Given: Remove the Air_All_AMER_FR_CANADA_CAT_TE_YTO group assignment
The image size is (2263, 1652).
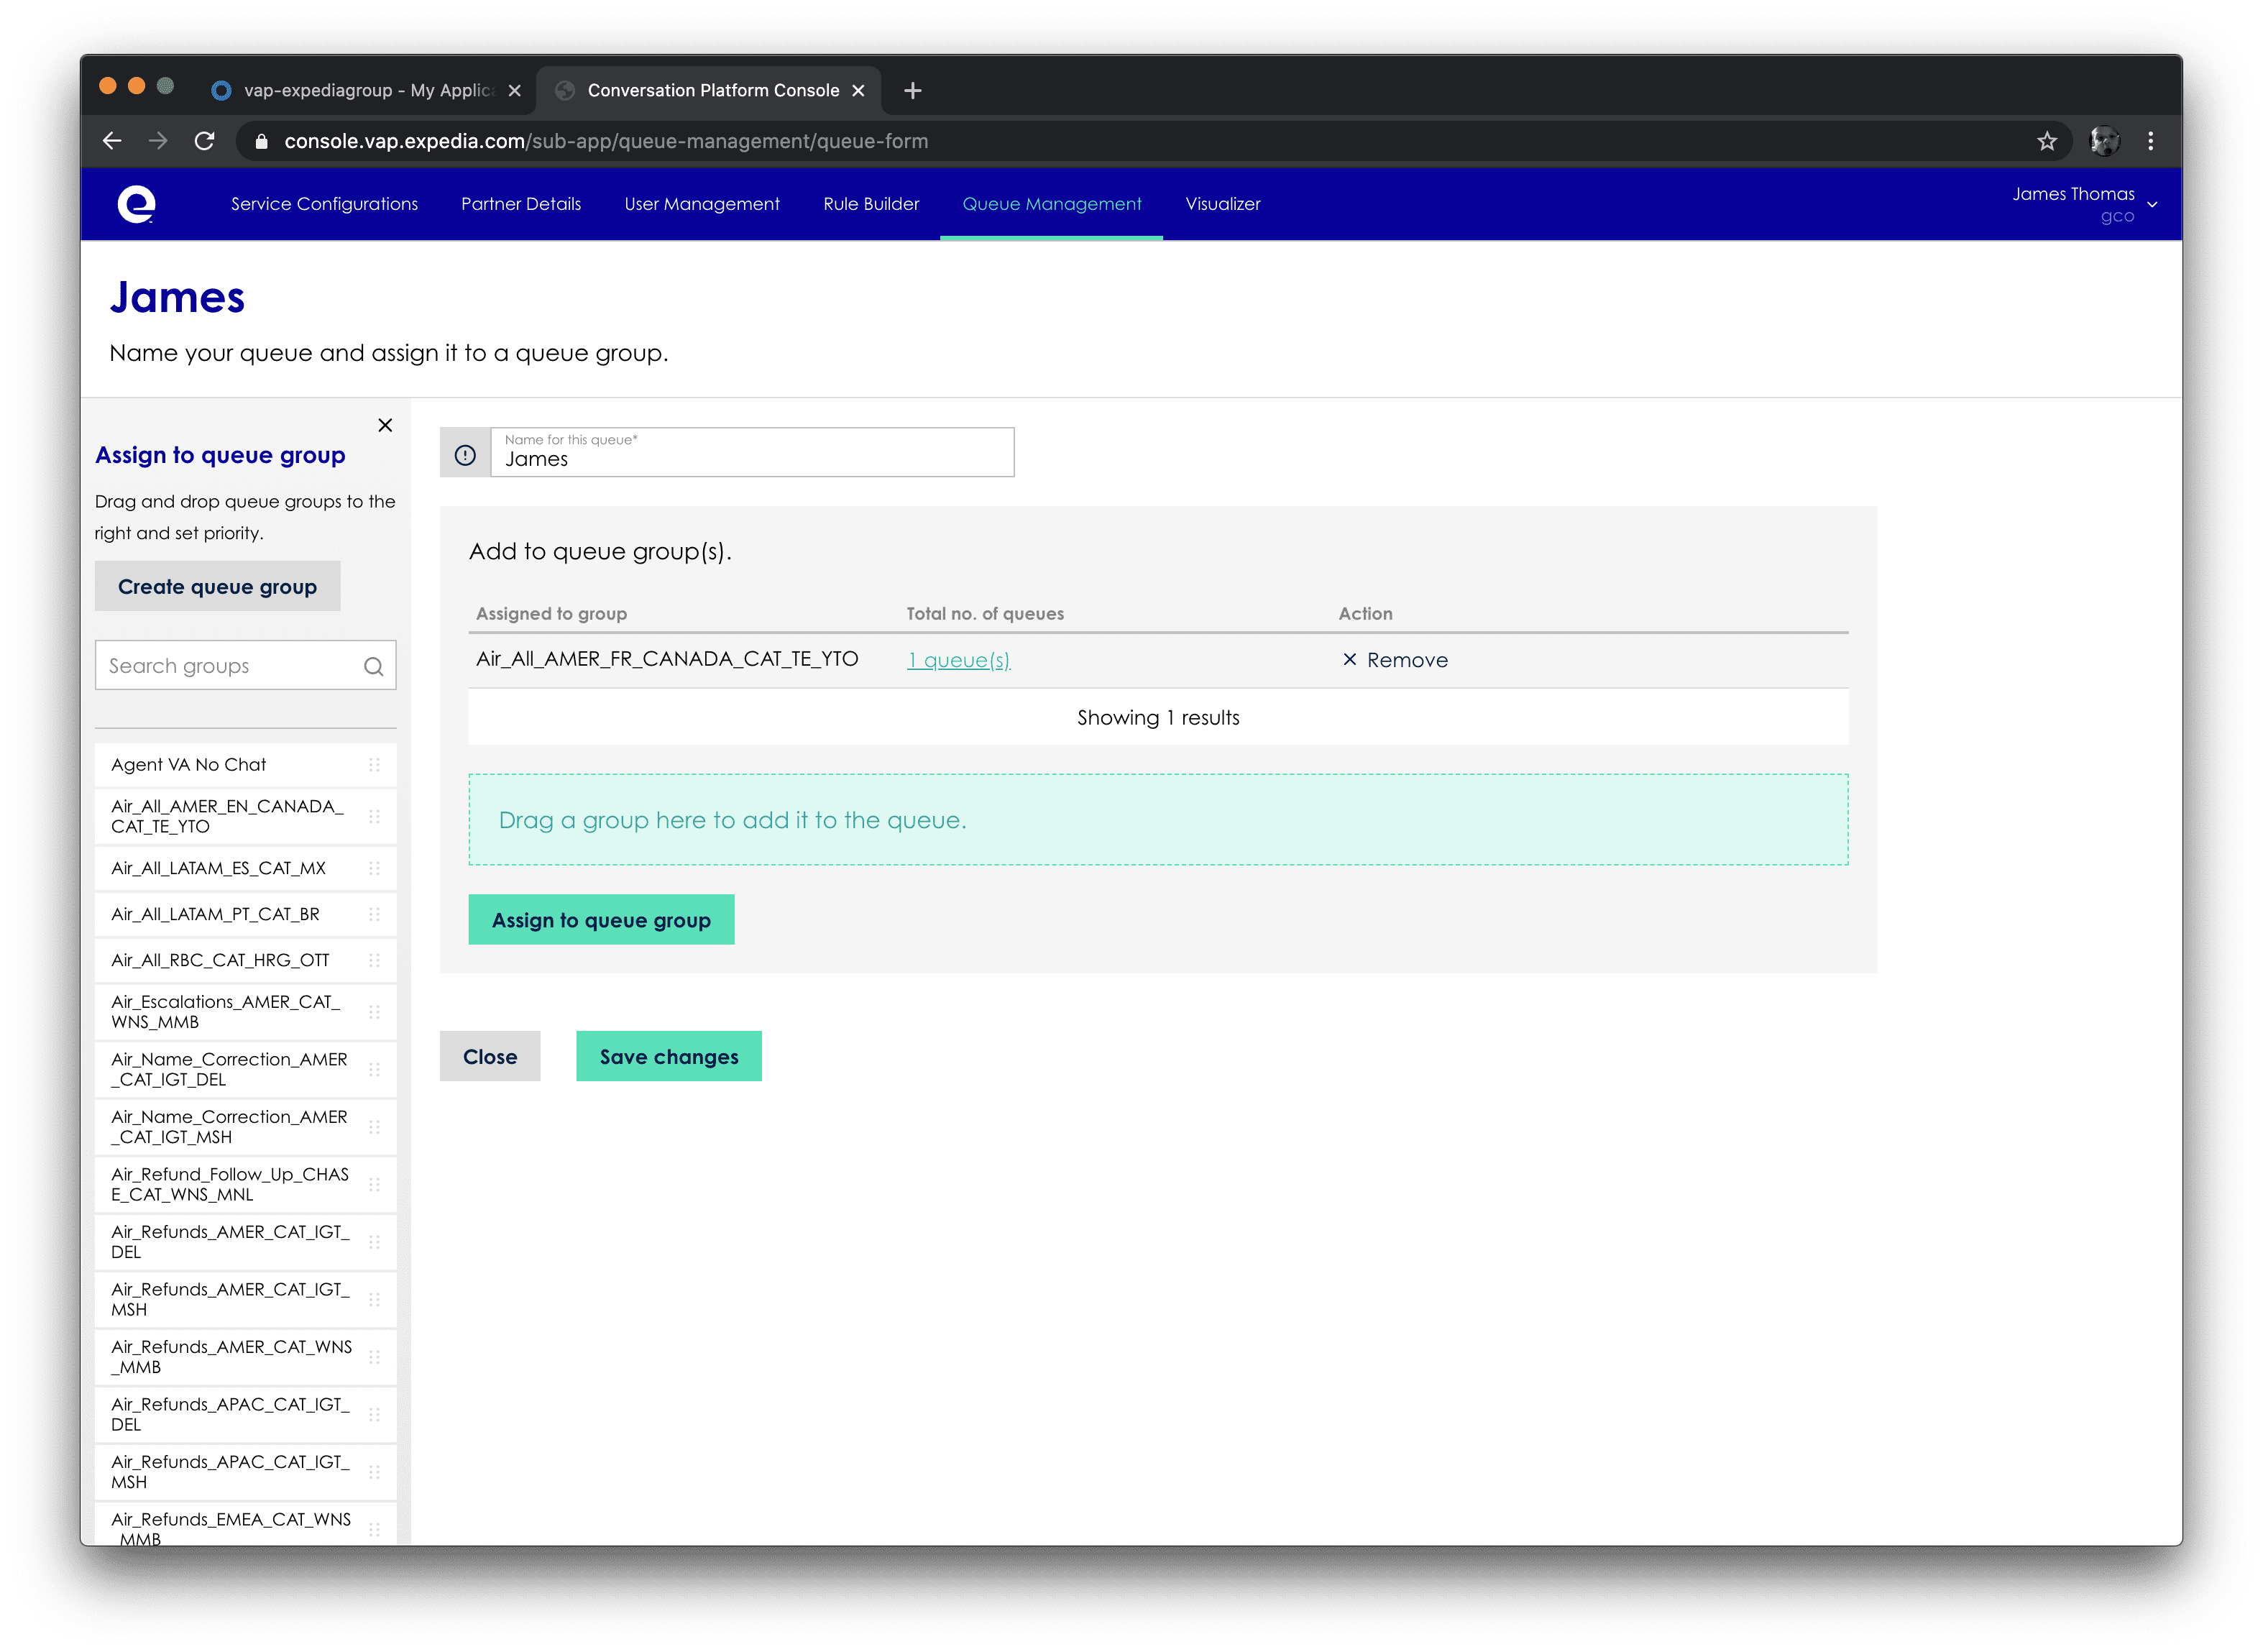Looking at the screenshot, I should click(x=1397, y=660).
